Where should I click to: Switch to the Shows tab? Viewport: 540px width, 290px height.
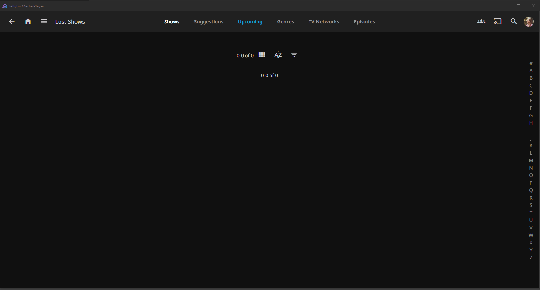172,22
